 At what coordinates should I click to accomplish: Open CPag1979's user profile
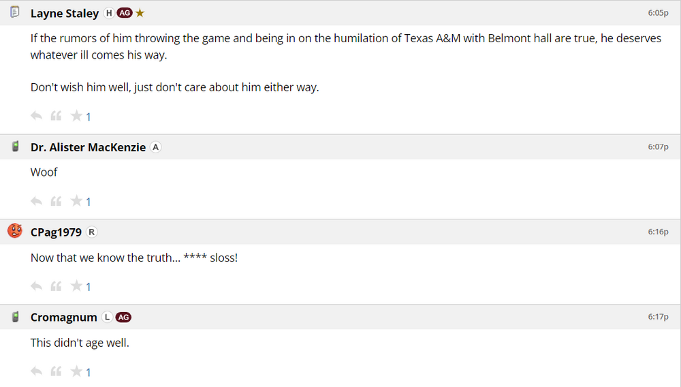coord(56,232)
